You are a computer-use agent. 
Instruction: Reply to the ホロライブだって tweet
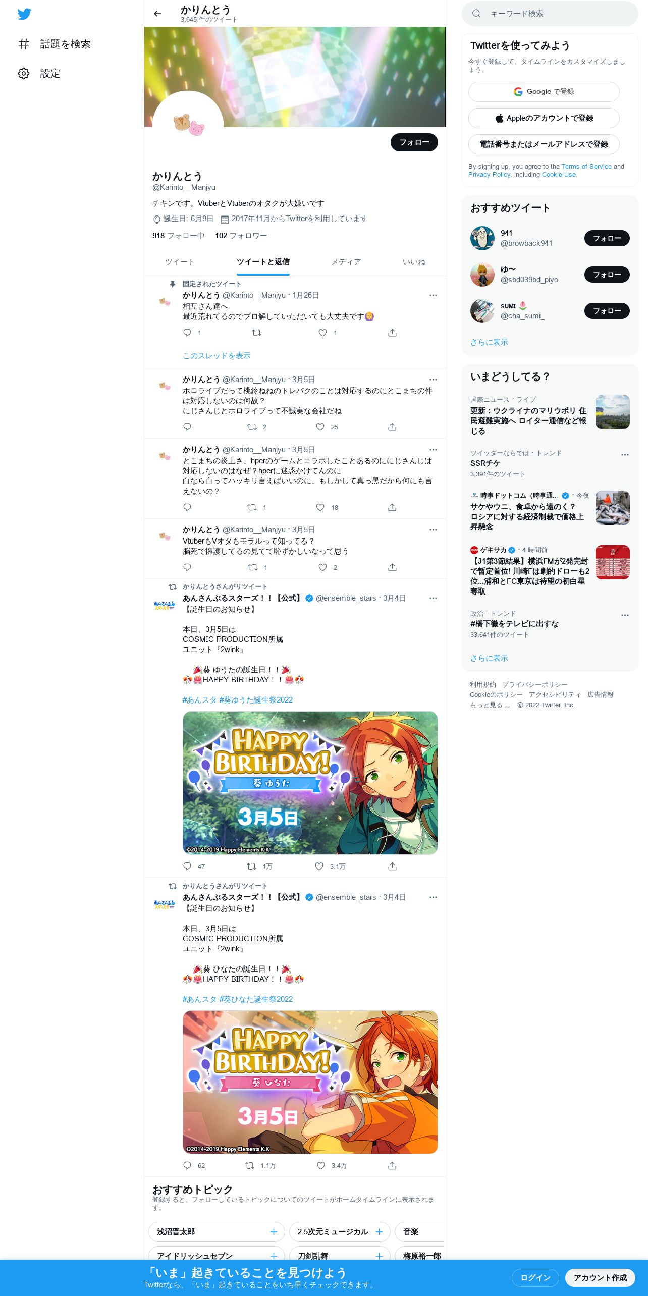(187, 427)
